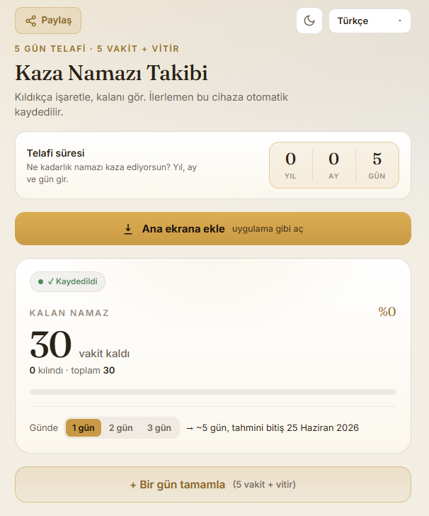429x516 pixels.
Task: Click the Paylaş button label
Action: [x=56, y=21]
